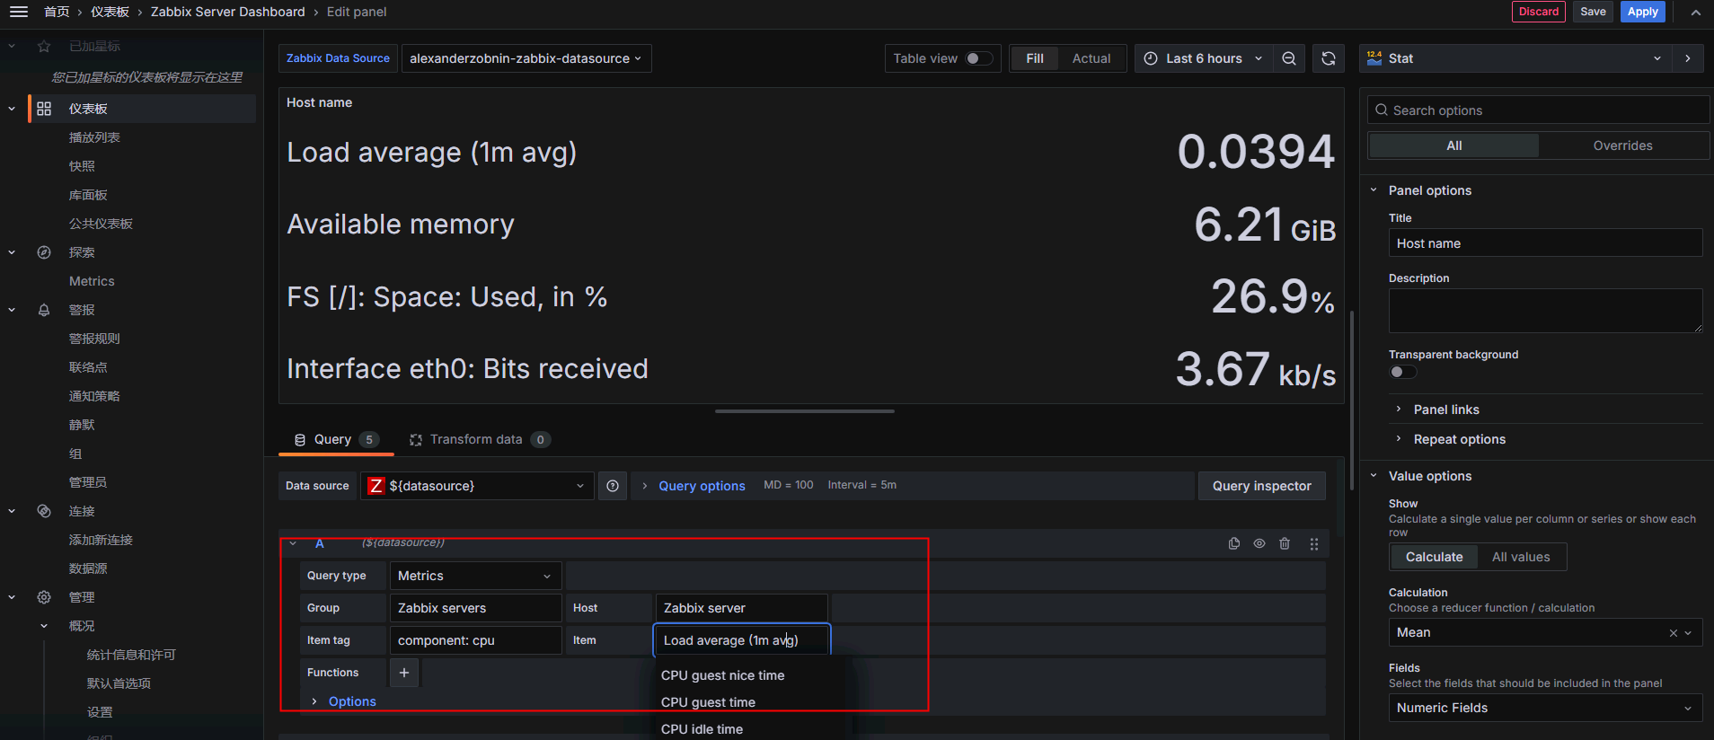Select the Overrides tab
The height and width of the screenshot is (740, 1714).
(1622, 145)
